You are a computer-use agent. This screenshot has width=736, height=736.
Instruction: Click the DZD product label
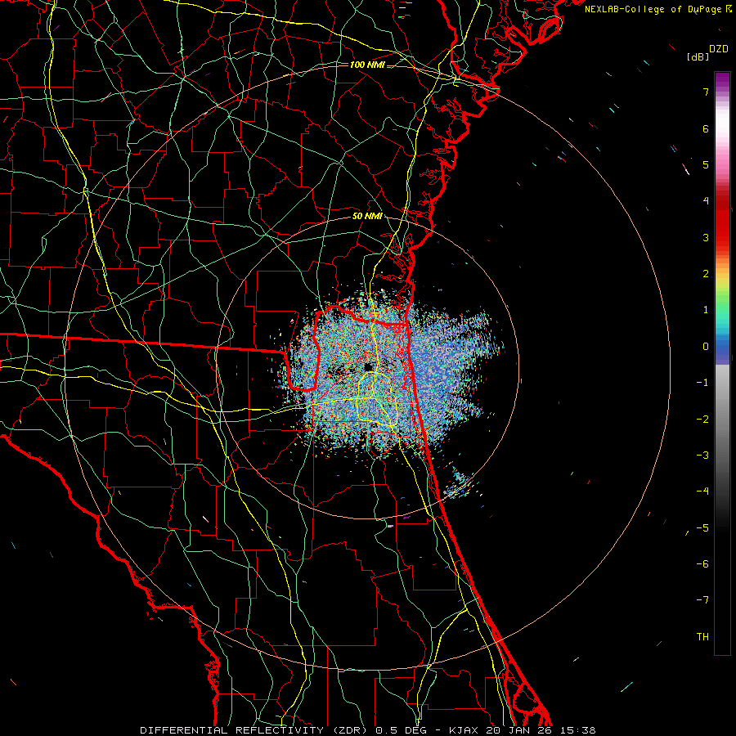719,49
